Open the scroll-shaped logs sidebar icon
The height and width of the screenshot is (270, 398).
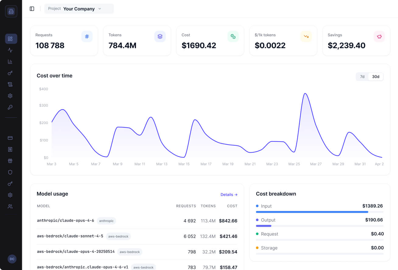10,84
